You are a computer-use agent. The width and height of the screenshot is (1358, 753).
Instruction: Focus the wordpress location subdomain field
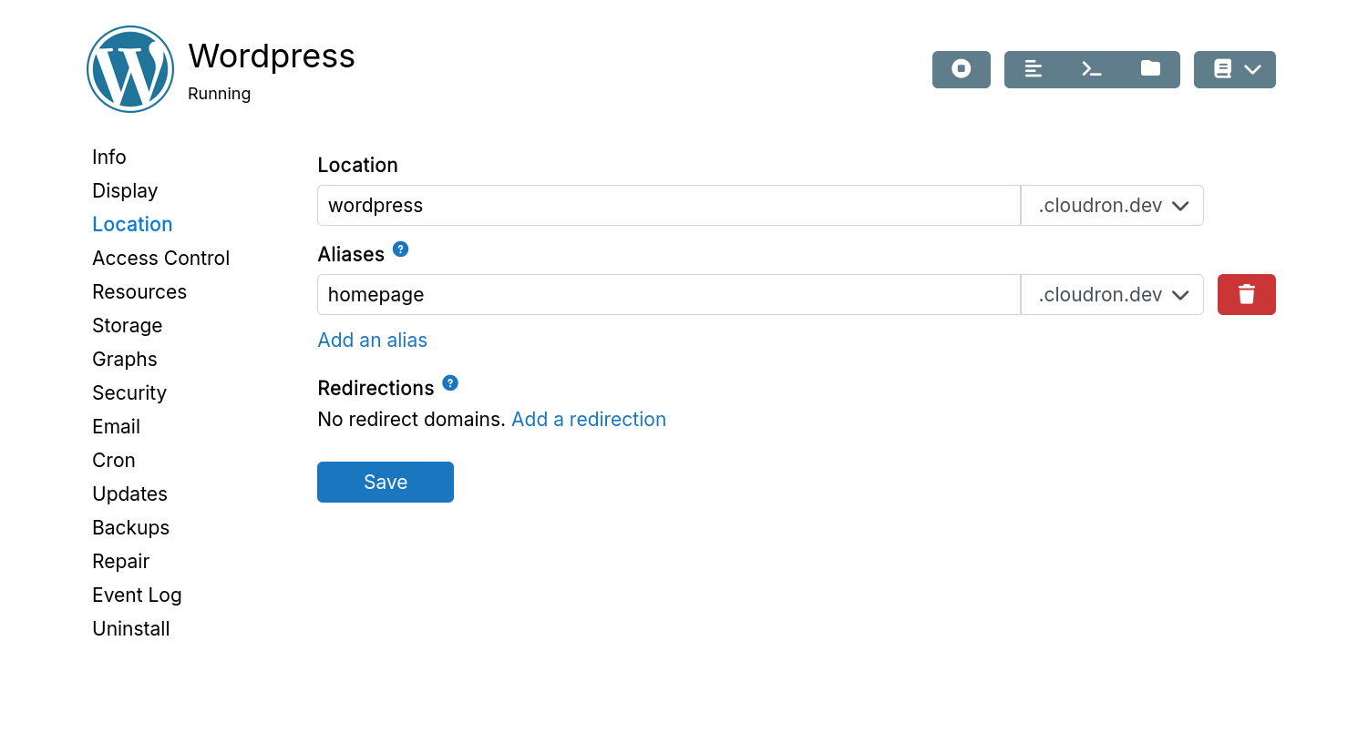click(x=668, y=206)
